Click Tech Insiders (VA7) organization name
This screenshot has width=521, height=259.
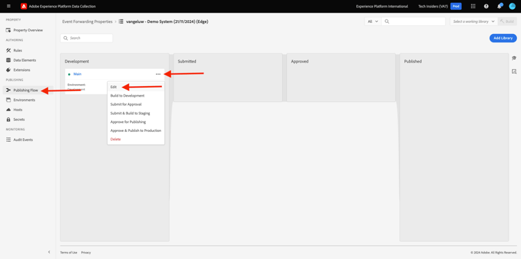[x=433, y=6]
